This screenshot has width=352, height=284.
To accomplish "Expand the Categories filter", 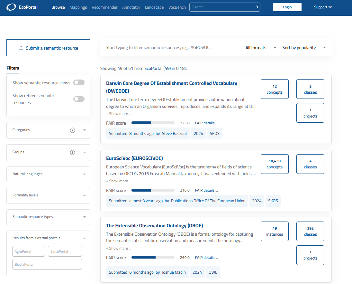I will click(84, 130).
